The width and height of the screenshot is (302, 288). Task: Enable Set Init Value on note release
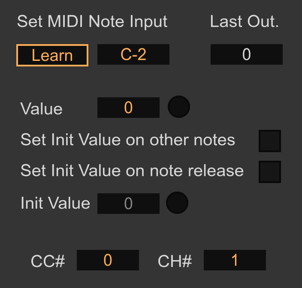(x=269, y=172)
